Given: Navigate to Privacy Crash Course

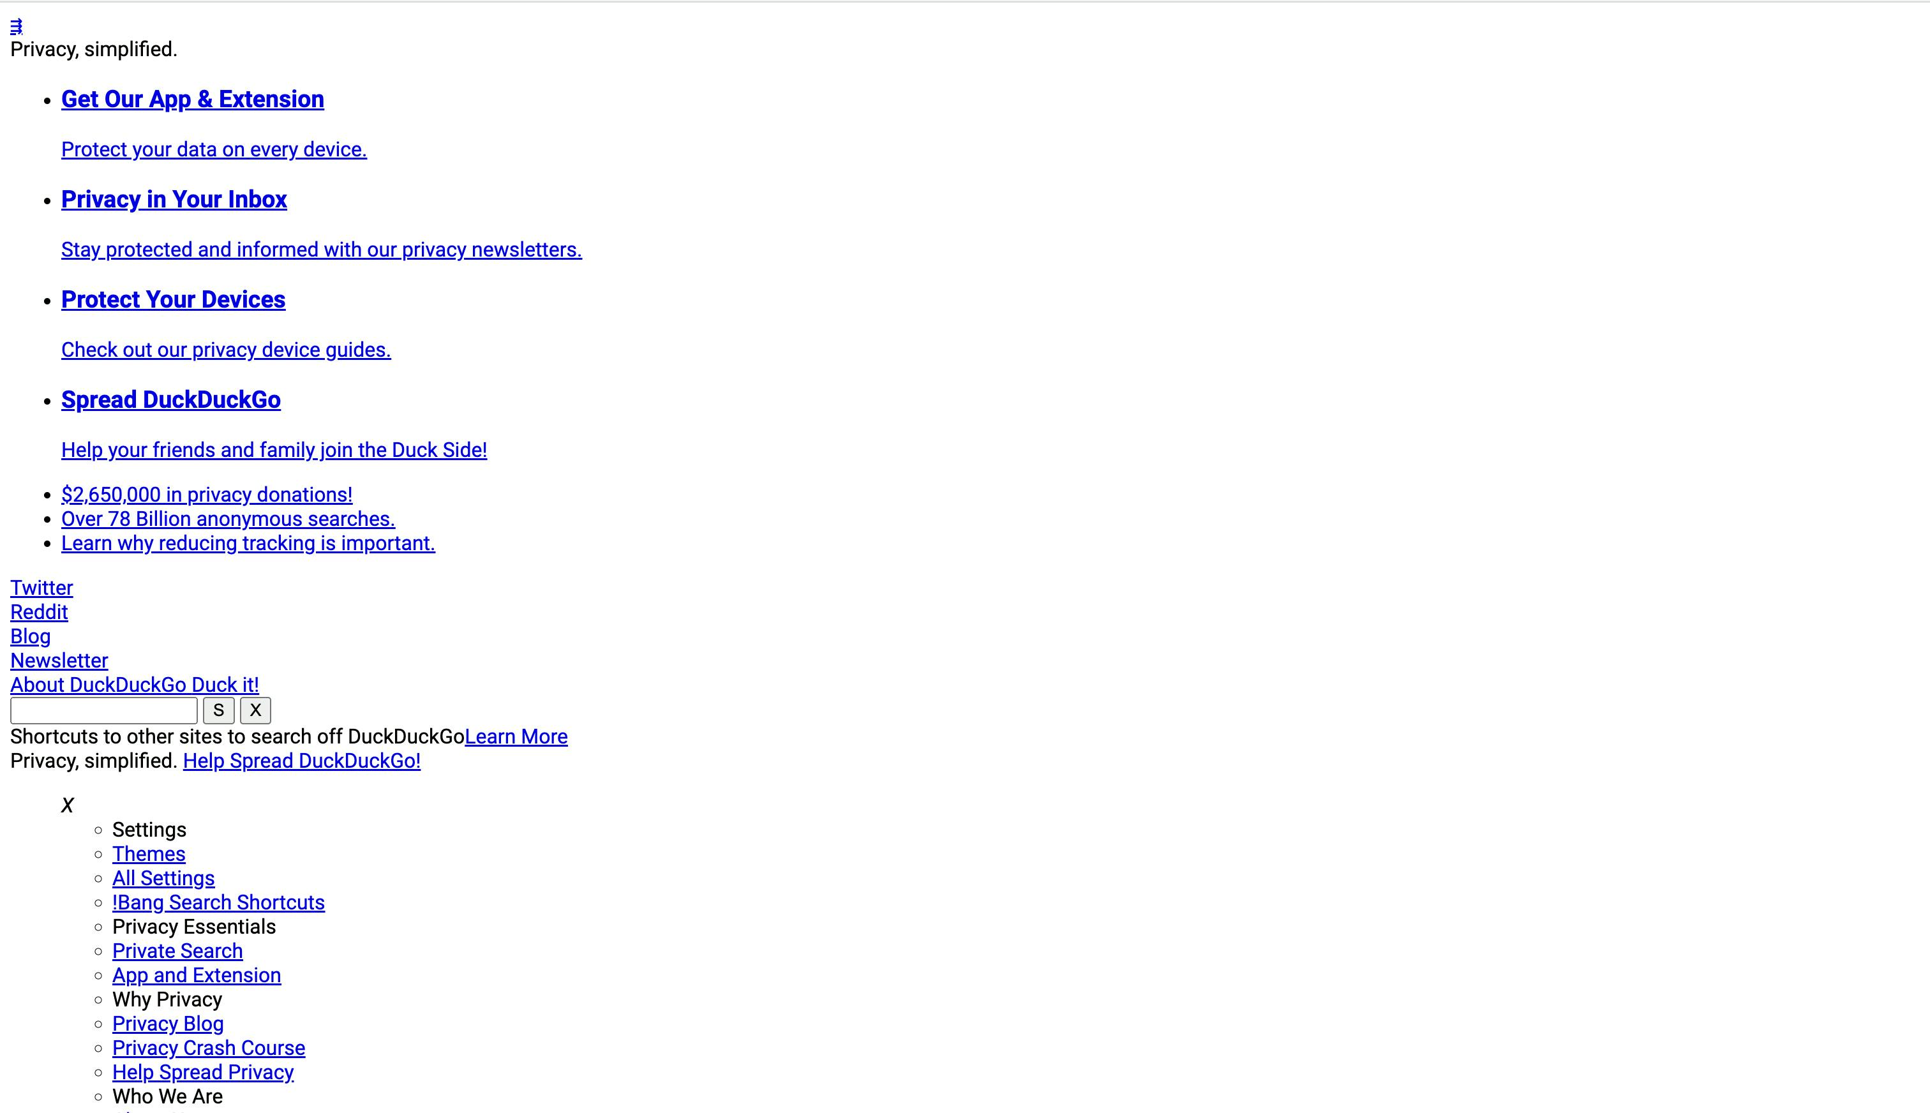Looking at the screenshot, I should click(208, 1048).
